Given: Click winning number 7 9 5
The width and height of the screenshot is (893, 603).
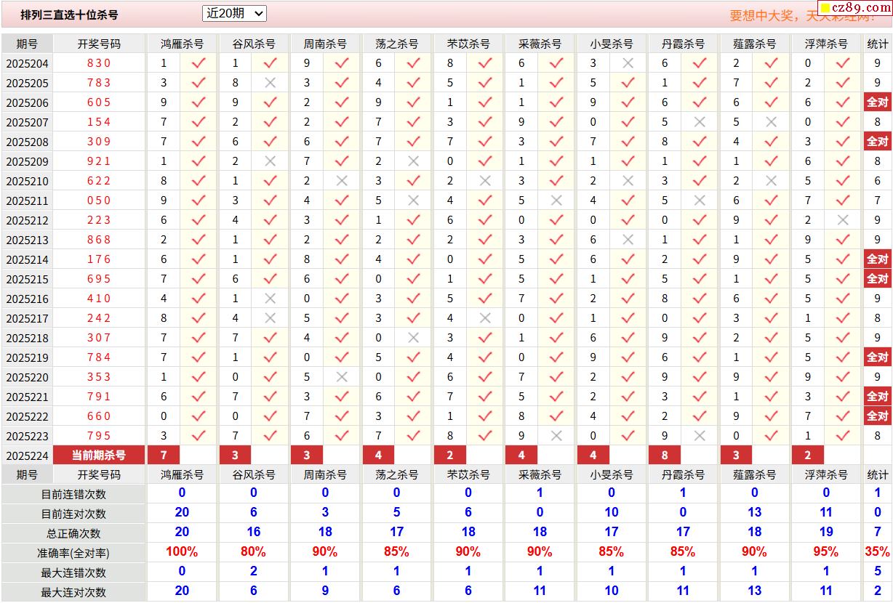Looking at the screenshot, I should [99, 436].
